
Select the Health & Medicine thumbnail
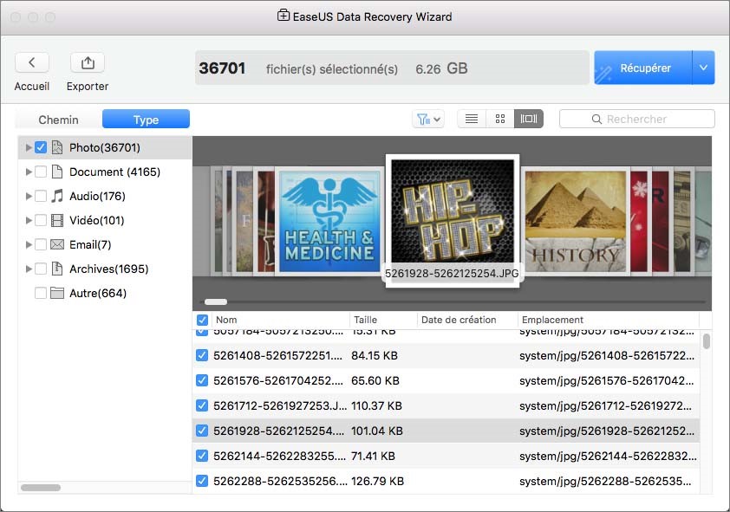[x=329, y=222]
